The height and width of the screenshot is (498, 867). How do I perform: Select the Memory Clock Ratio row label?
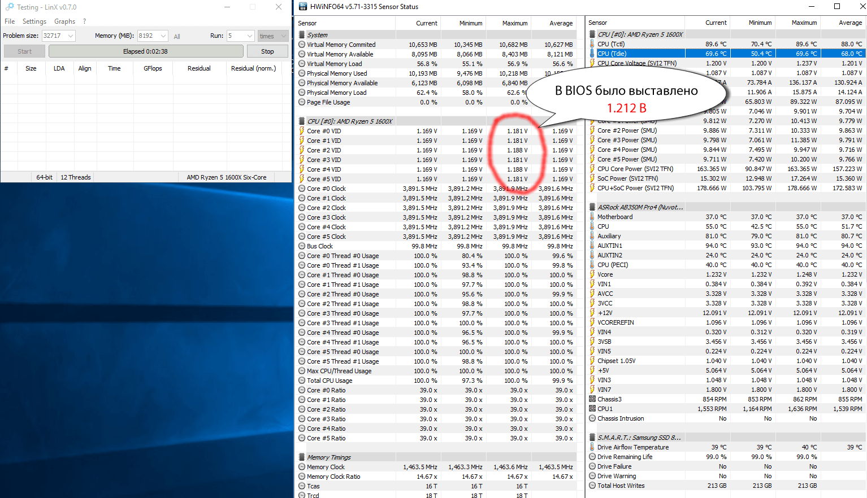point(333,477)
